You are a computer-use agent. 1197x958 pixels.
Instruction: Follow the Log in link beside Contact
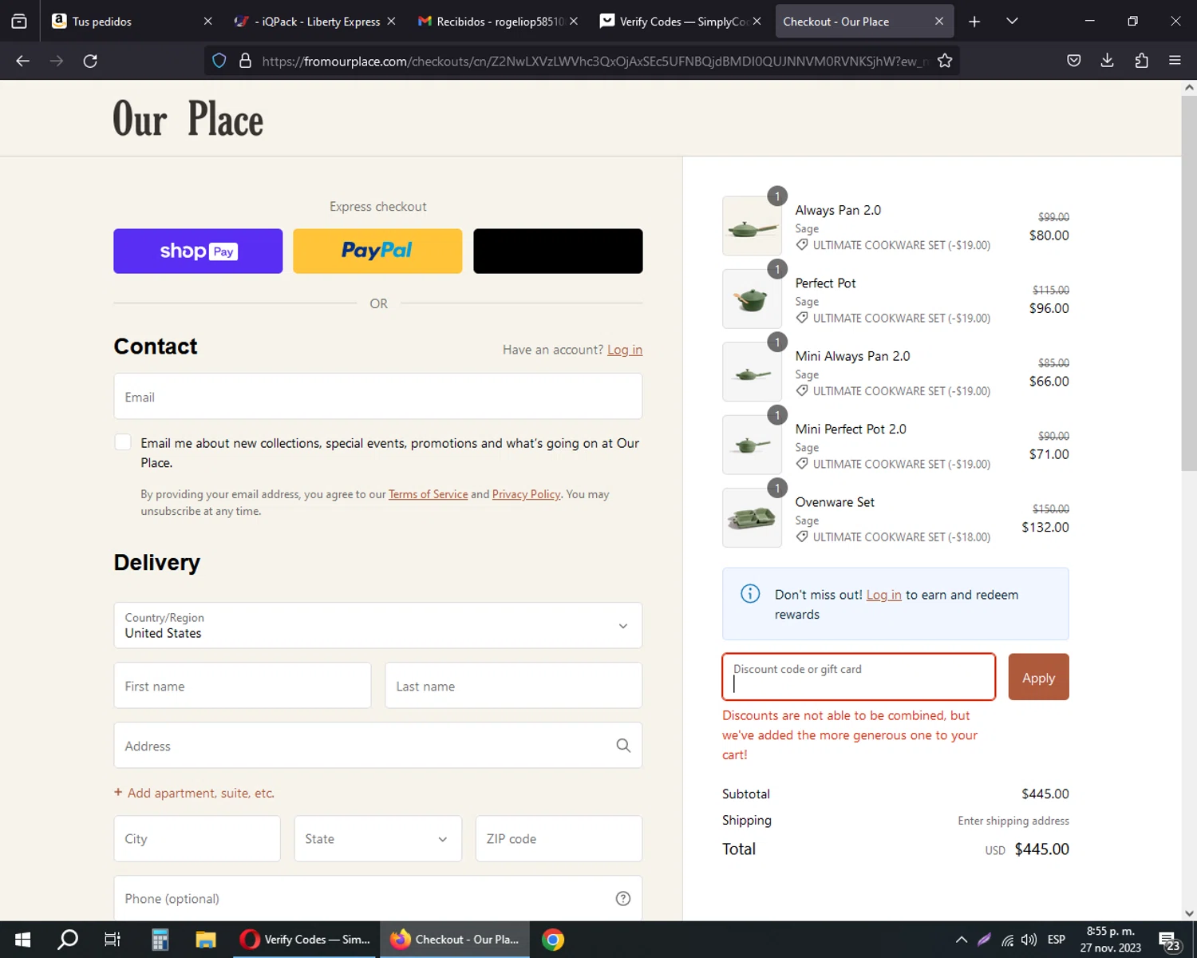coord(625,350)
